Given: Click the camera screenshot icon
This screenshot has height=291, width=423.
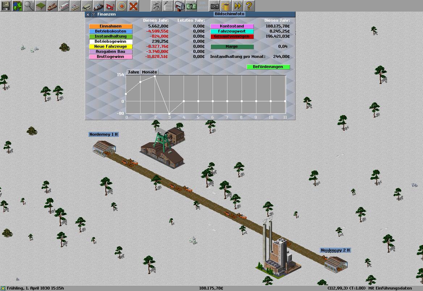Looking at the screenshot, I should pos(214,6).
